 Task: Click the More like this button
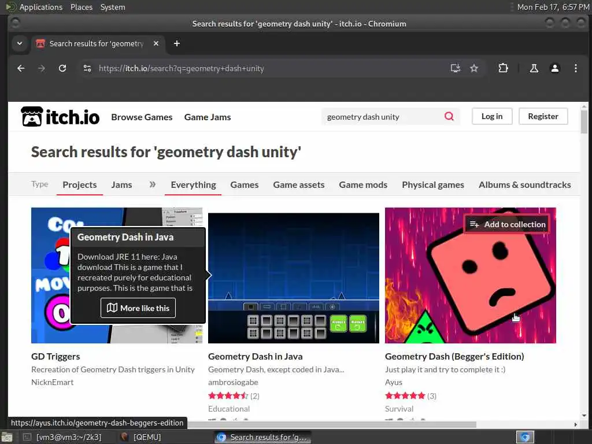138,308
